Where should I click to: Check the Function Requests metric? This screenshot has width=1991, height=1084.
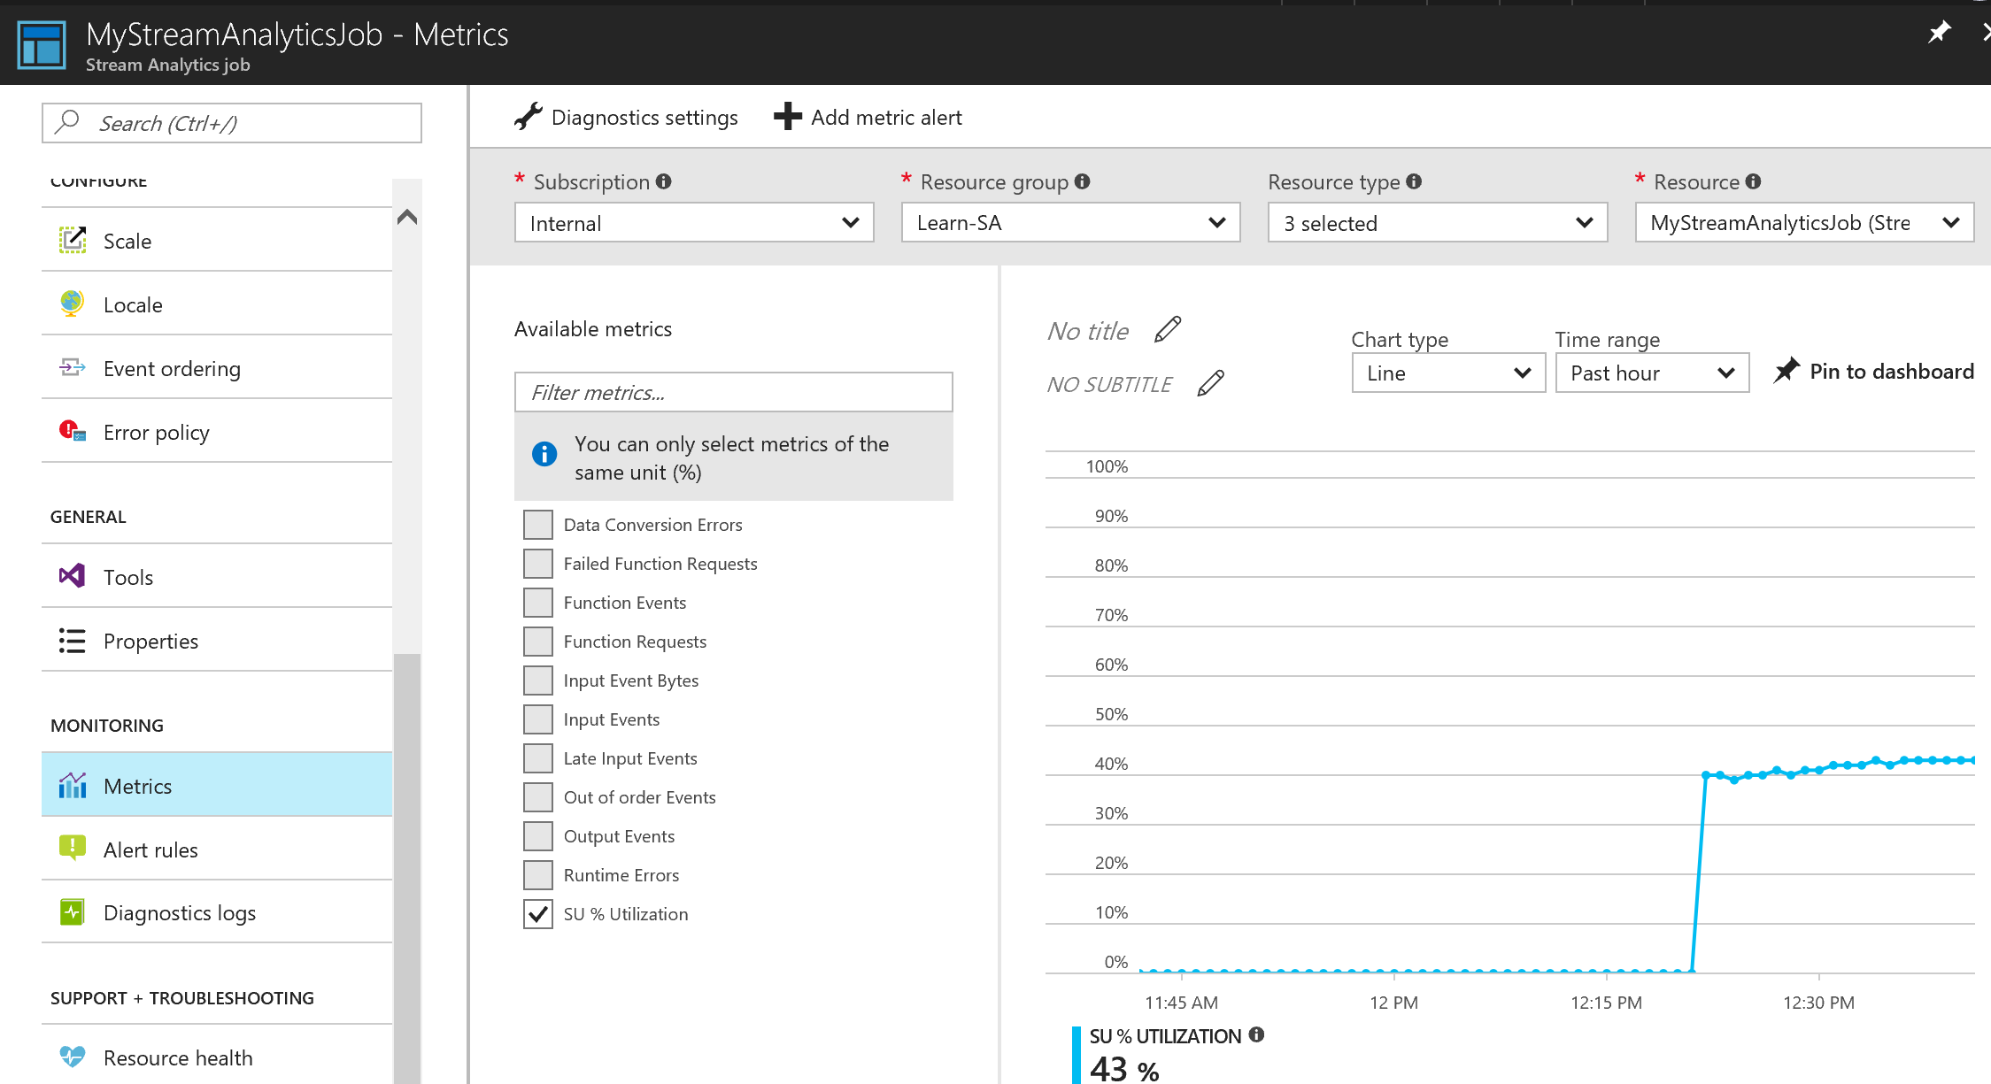coord(538,642)
